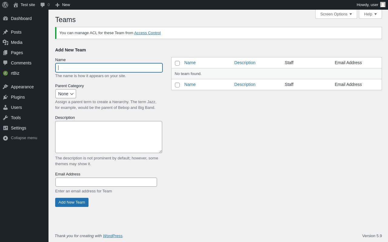Tick the select-all checkbox in table footer
The width and height of the screenshot is (388, 242).
(177, 85)
